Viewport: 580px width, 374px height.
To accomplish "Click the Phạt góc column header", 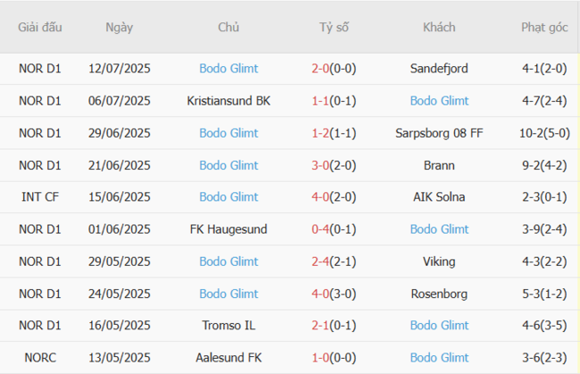I will tap(544, 28).
